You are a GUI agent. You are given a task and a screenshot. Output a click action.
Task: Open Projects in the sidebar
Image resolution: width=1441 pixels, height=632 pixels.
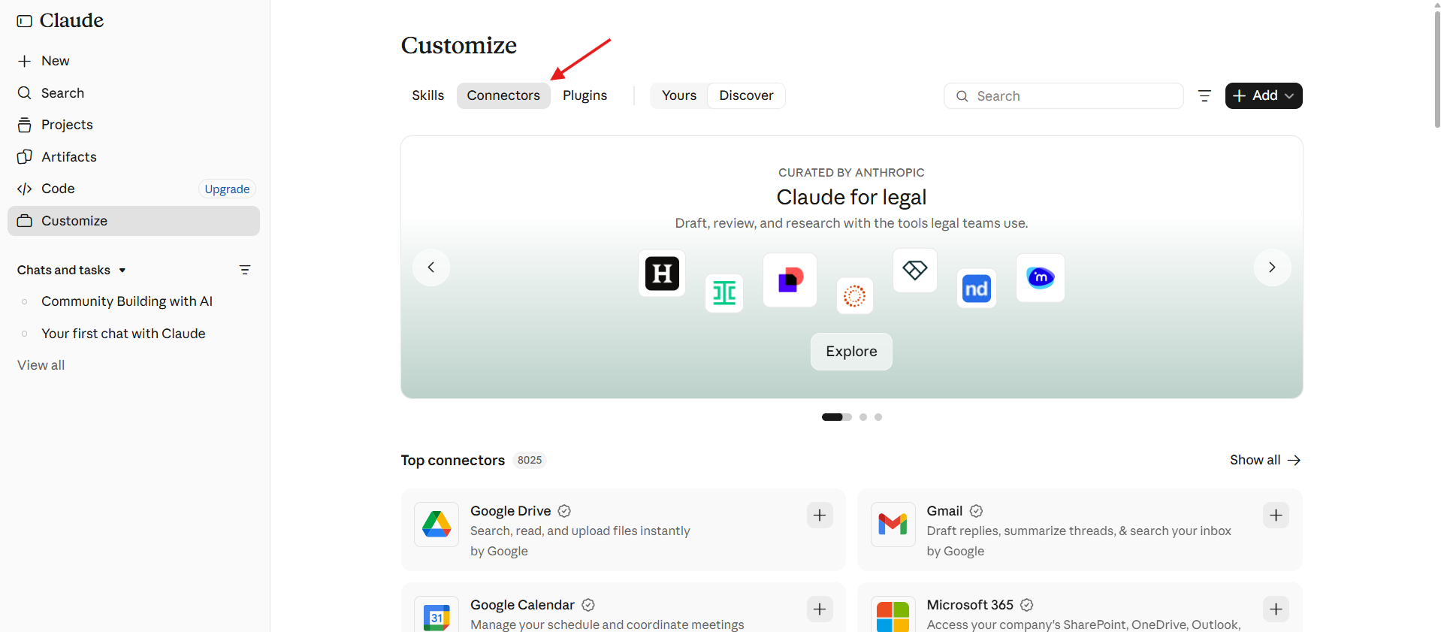(x=134, y=125)
